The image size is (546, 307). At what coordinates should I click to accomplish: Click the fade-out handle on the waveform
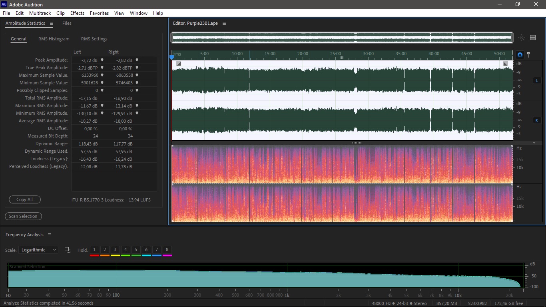(x=506, y=64)
